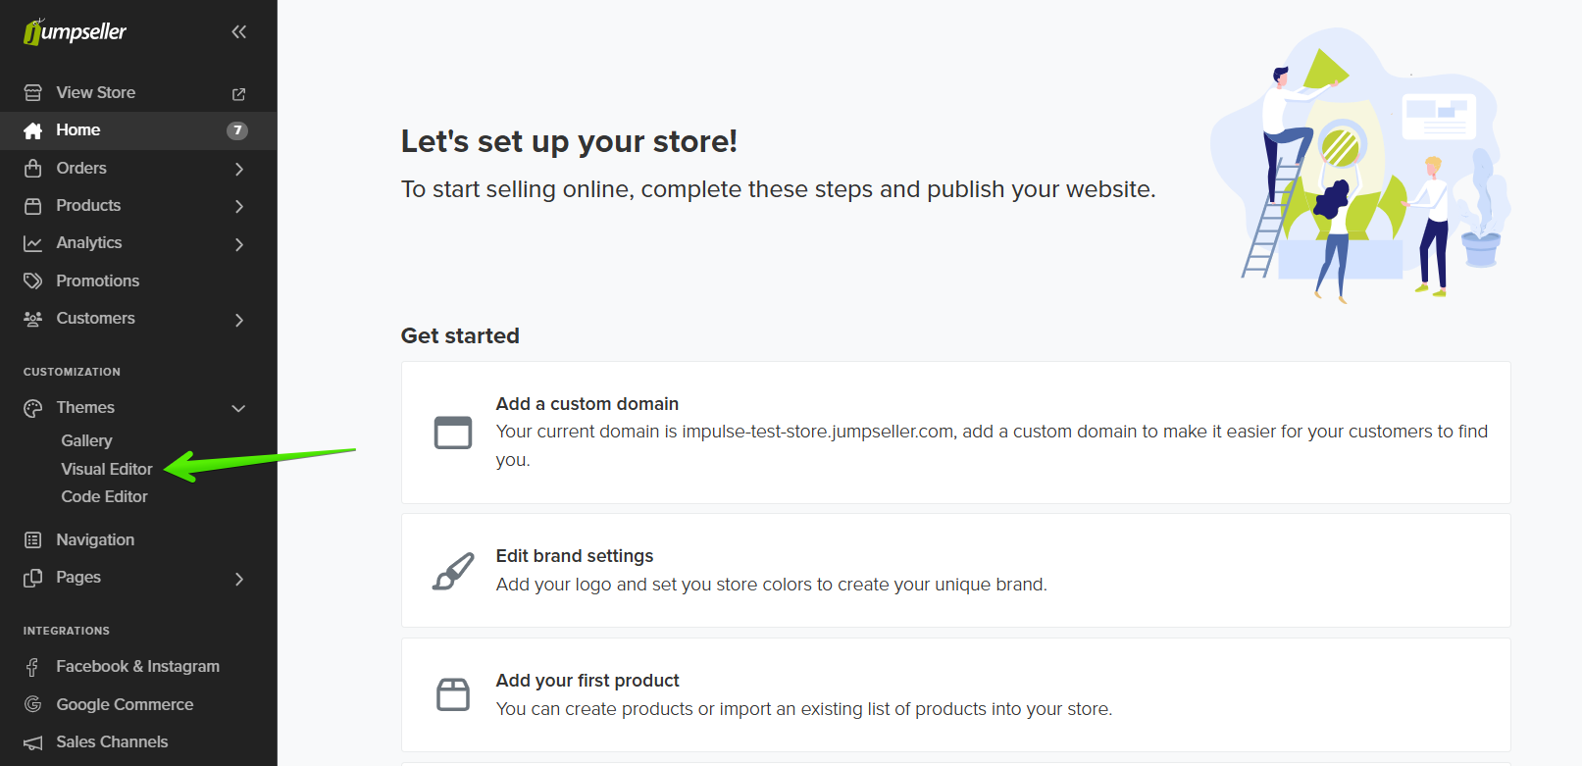Open the Navigation menu item
Image resolution: width=1582 pixels, height=766 pixels.
pyautogui.click(x=95, y=539)
